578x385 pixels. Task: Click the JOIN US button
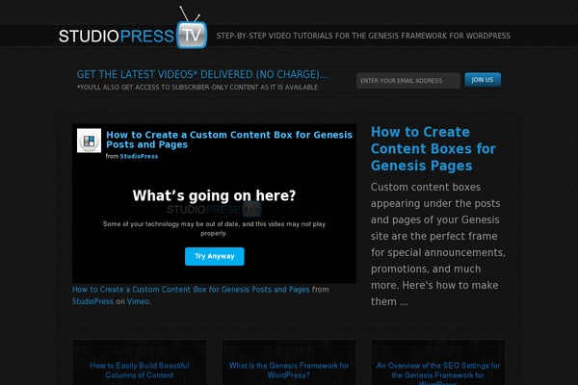point(483,80)
